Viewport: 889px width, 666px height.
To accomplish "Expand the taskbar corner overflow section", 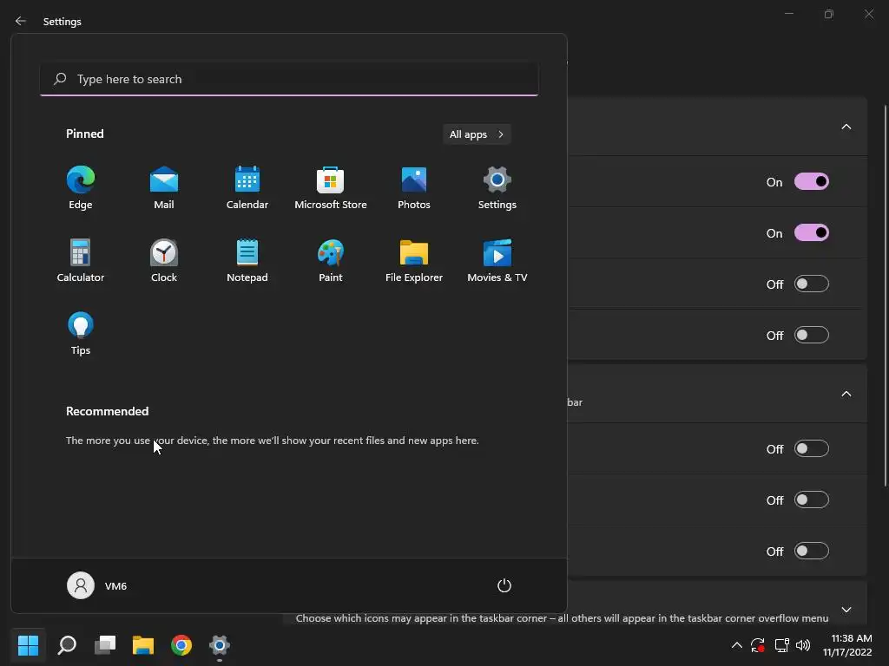I will pyautogui.click(x=846, y=610).
